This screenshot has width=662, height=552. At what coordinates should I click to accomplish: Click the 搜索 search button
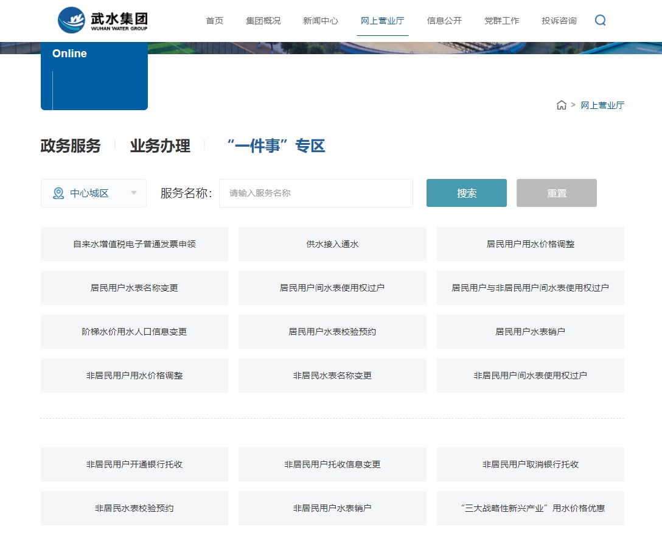pos(466,193)
